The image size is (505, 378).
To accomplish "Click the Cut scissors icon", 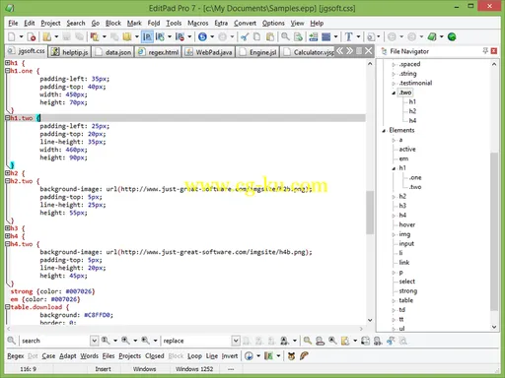I will click(245, 36).
